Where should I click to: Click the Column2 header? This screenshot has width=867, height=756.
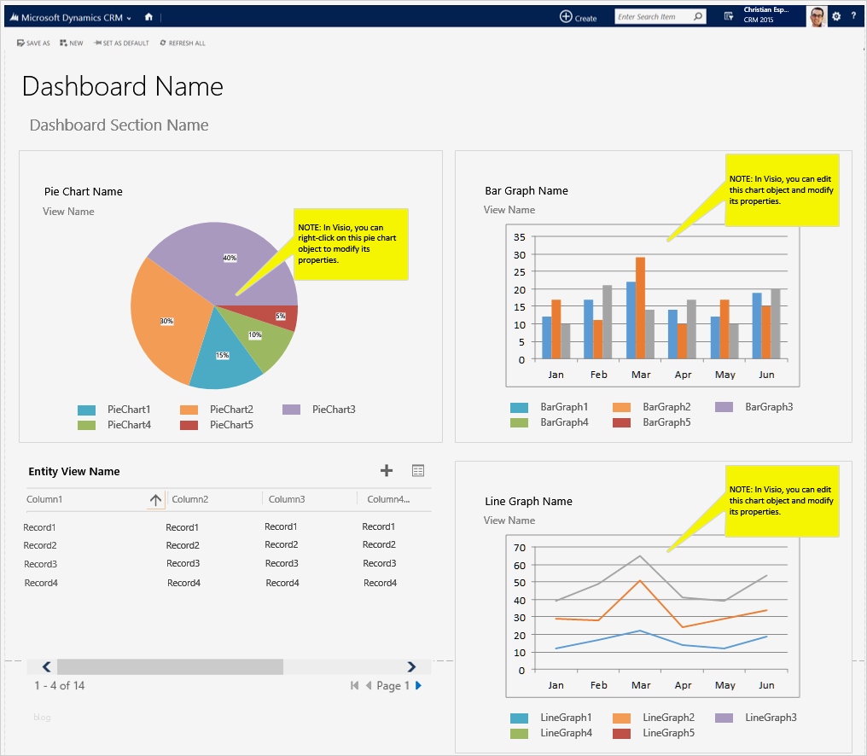pyautogui.click(x=190, y=499)
